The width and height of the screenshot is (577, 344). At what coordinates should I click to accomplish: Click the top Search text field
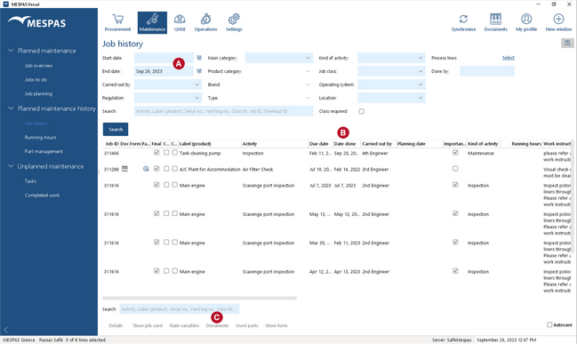(223, 111)
